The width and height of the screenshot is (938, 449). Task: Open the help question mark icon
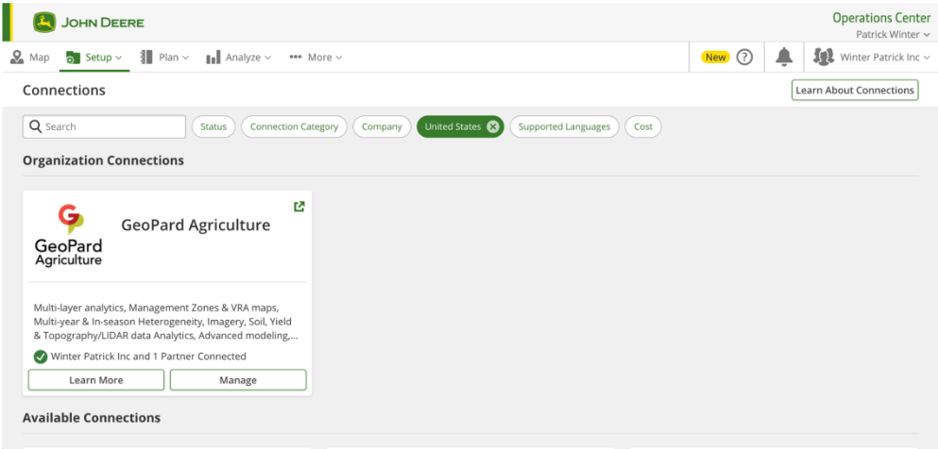744,58
